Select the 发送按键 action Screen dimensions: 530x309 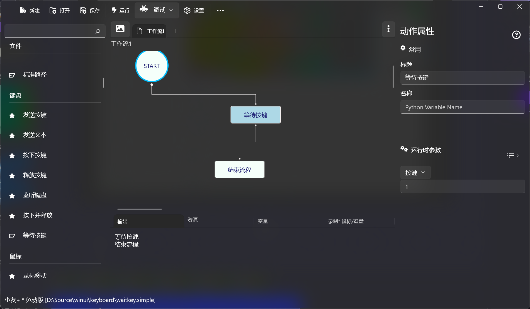[x=35, y=115]
